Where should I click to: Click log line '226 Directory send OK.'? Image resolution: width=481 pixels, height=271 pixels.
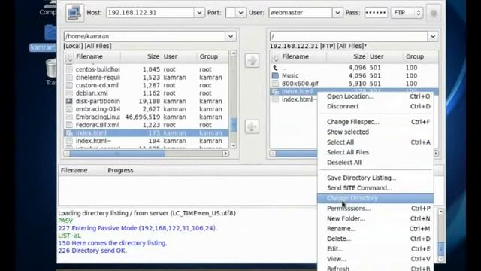[x=92, y=251]
